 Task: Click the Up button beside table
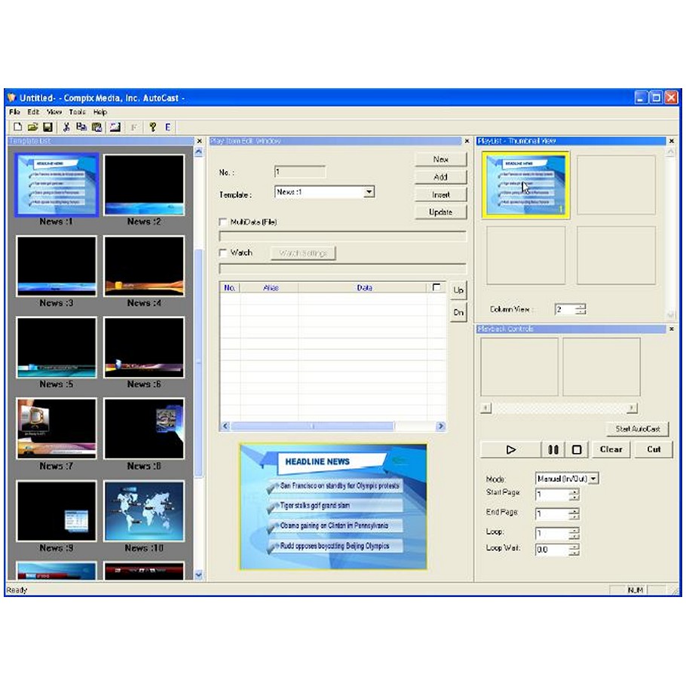point(458,290)
